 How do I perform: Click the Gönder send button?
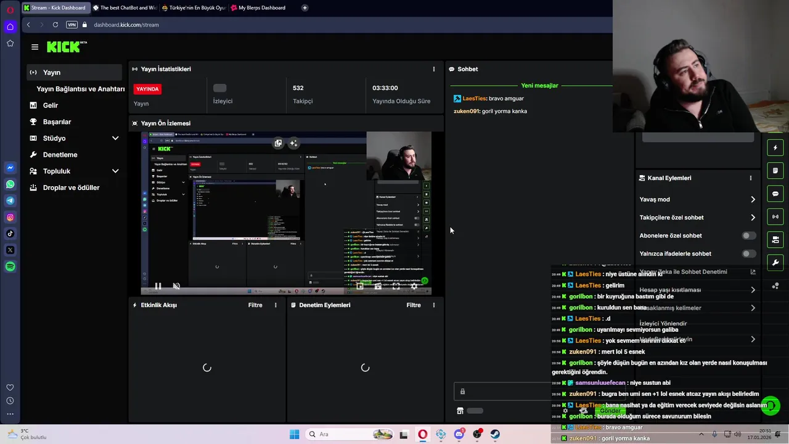click(x=610, y=411)
